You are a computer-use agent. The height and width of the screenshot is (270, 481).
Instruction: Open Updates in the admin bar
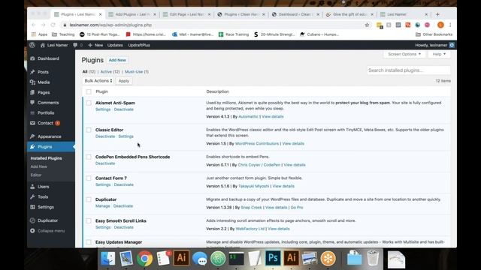click(115, 45)
